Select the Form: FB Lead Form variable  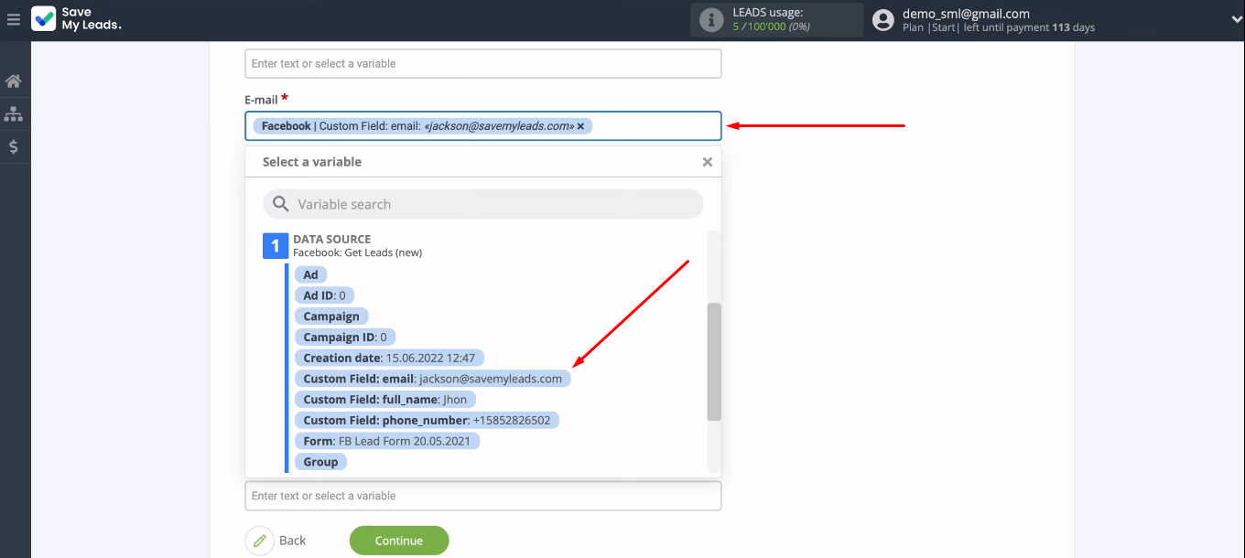click(386, 441)
